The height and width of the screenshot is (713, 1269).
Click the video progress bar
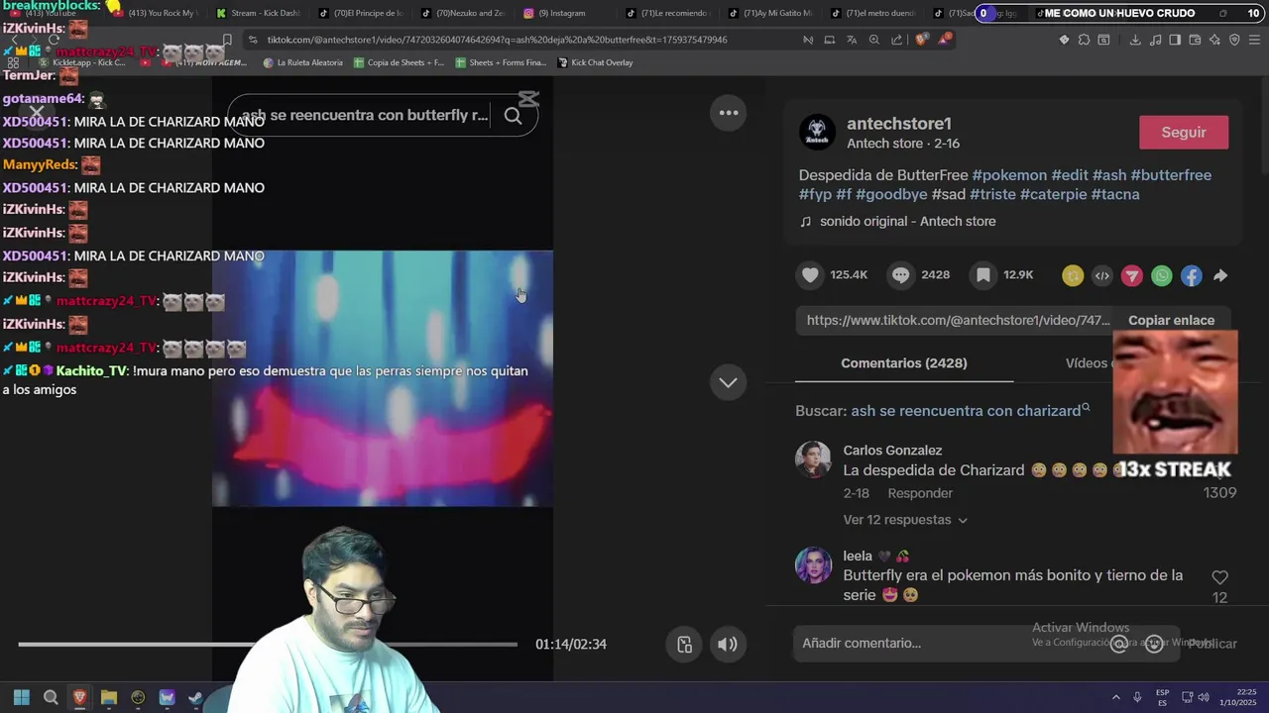pyautogui.click(x=268, y=645)
